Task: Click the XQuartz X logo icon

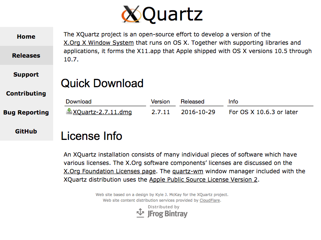Action: [x=131, y=14]
